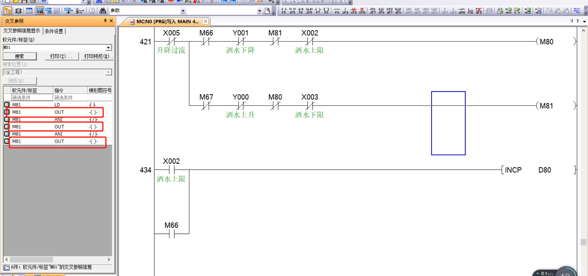
Task: Open the 参数 dropdown in toolbar
Action: click(x=183, y=11)
